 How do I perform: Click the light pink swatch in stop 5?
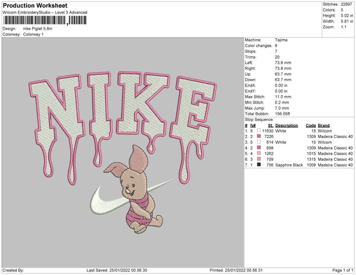coord(259,154)
